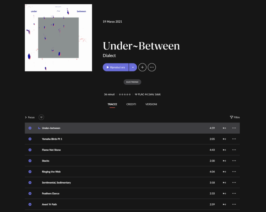Screen dimensions: 266x212
Task: Switch to the CREDITI tab
Action: click(x=131, y=104)
